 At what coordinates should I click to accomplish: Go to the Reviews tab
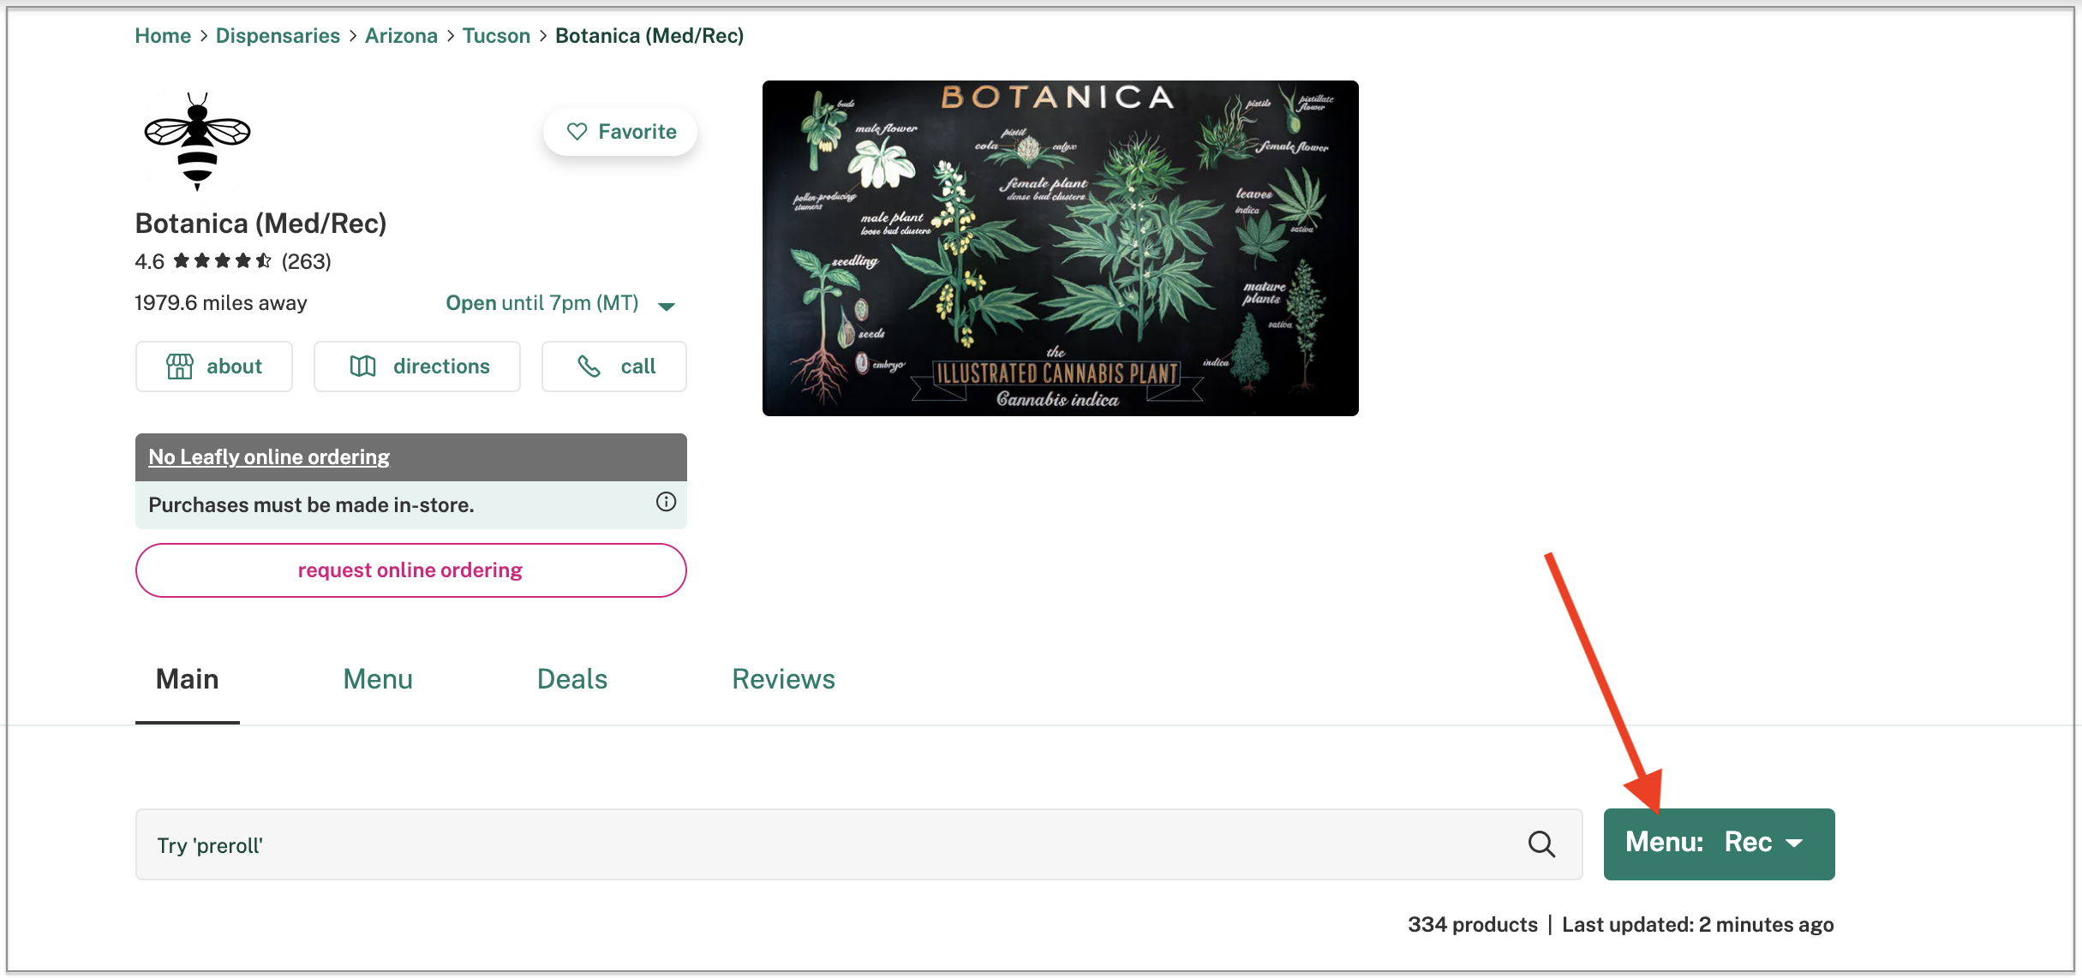tap(783, 680)
